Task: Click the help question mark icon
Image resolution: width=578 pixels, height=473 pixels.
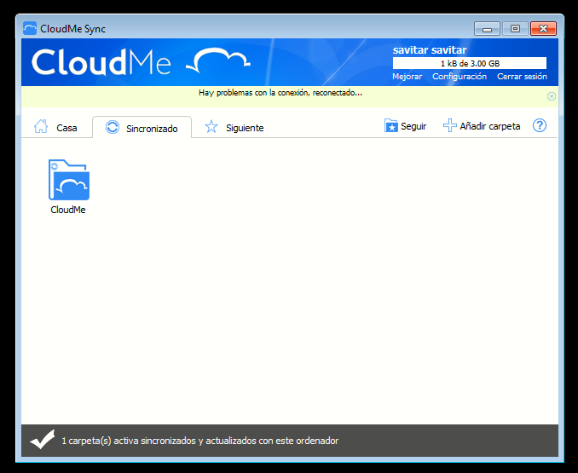Action: [x=540, y=125]
